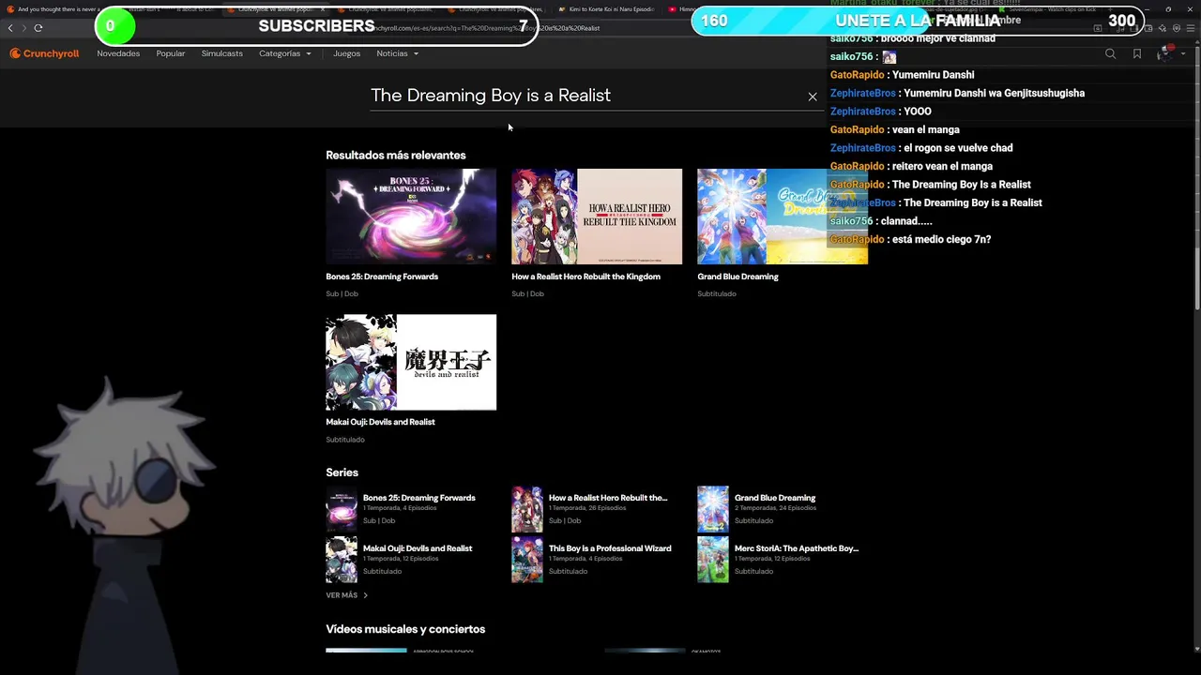Open the Crunchyroll watchlist bookmark icon
The height and width of the screenshot is (675, 1201).
tap(1137, 53)
